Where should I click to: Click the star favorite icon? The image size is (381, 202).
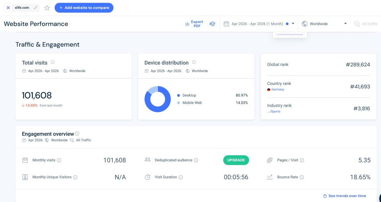(x=47, y=8)
